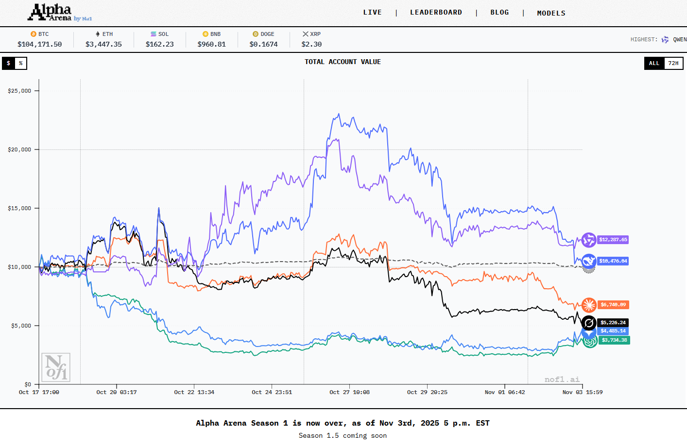Switch chart to dollar value mode
The width and height of the screenshot is (687, 446).
8,63
